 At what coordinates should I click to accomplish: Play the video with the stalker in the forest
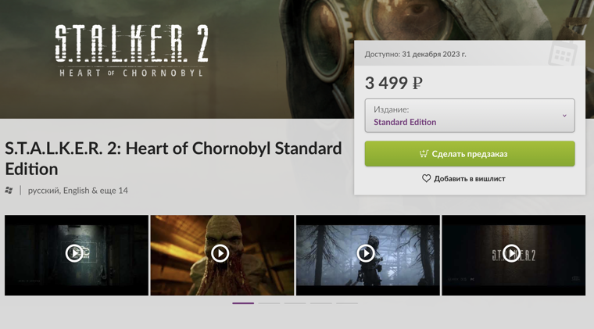pyautogui.click(x=366, y=253)
